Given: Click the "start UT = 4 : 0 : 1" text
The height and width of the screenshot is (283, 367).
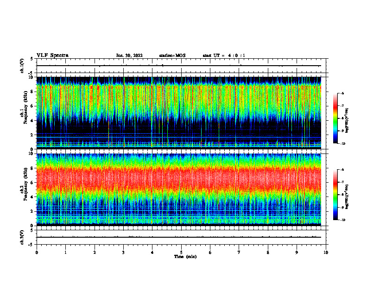Looking at the screenshot, I should pos(224,55).
